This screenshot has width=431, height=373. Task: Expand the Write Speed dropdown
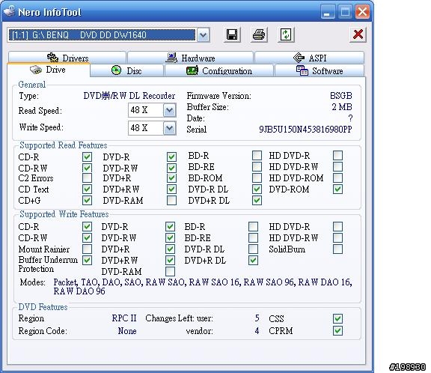tap(170, 129)
